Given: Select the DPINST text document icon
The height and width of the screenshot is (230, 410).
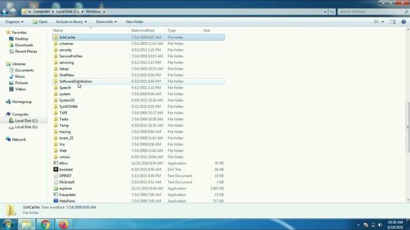Looking at the screenshot, I should point(56,176).
